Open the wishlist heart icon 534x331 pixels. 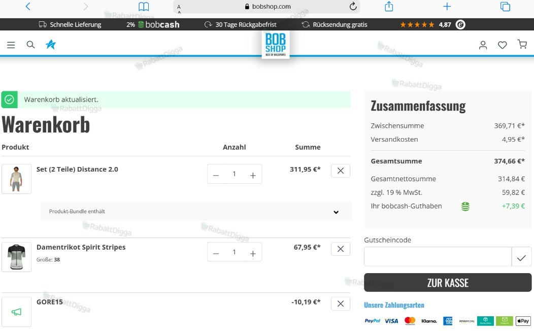[x=503, y=45]
